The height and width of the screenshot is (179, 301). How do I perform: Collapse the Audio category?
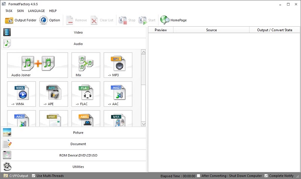[x=74, y=44]
